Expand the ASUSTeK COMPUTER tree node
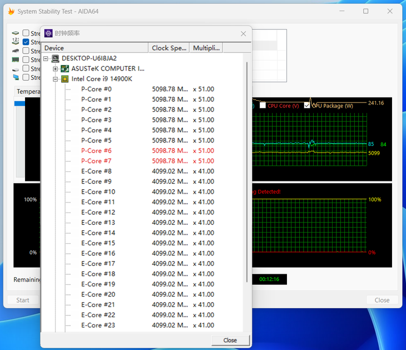Viewport: 406px width, 350px height. click(55, 68)
